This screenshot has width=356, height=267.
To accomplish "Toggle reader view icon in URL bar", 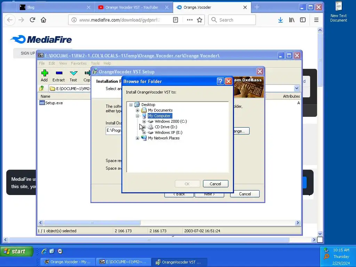I will [x=176, y=20].
